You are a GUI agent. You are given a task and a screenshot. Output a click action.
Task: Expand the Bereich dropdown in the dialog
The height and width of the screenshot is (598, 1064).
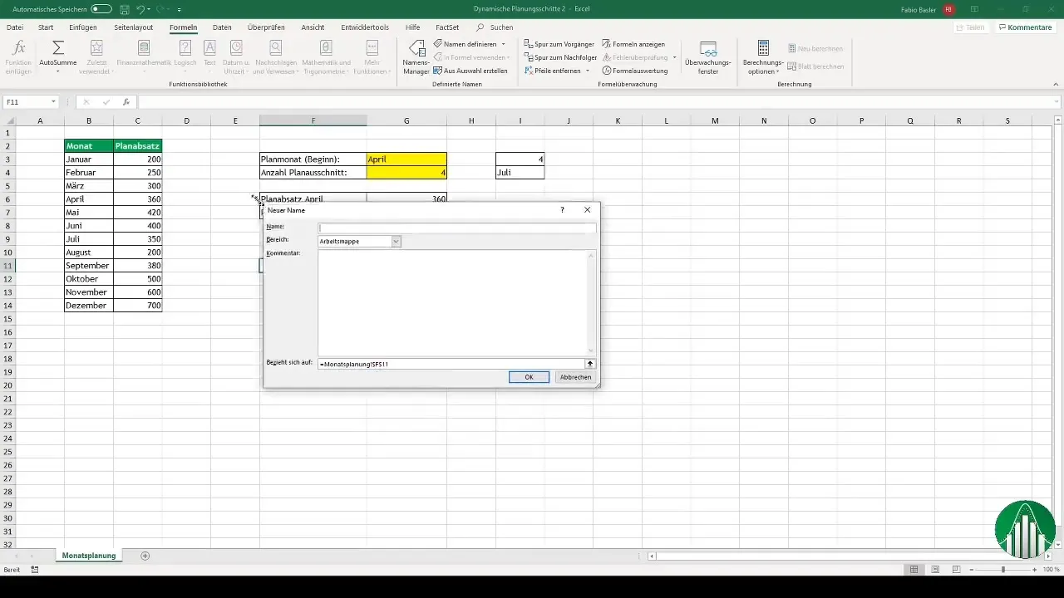[397, 241]
